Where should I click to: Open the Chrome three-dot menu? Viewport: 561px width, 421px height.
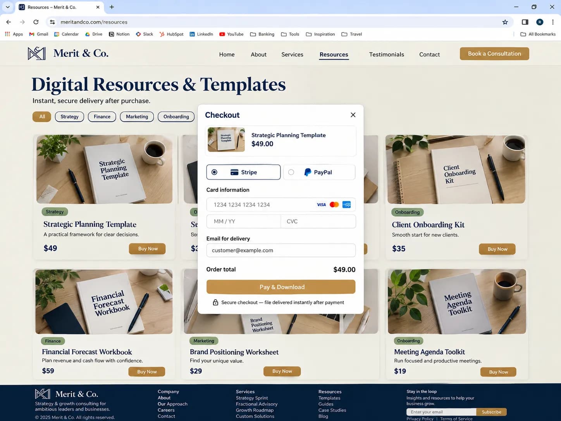553,22
